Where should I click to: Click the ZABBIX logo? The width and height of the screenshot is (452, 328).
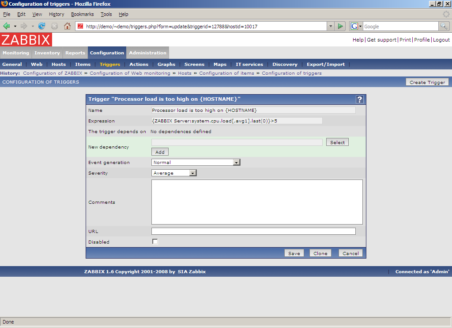[x=26, y=39]
